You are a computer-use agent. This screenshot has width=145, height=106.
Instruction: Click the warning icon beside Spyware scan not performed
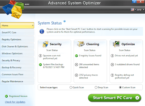40,56
